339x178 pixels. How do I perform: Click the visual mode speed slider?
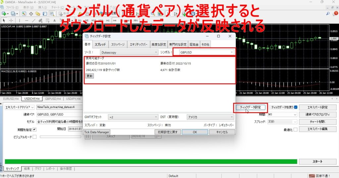60,137
